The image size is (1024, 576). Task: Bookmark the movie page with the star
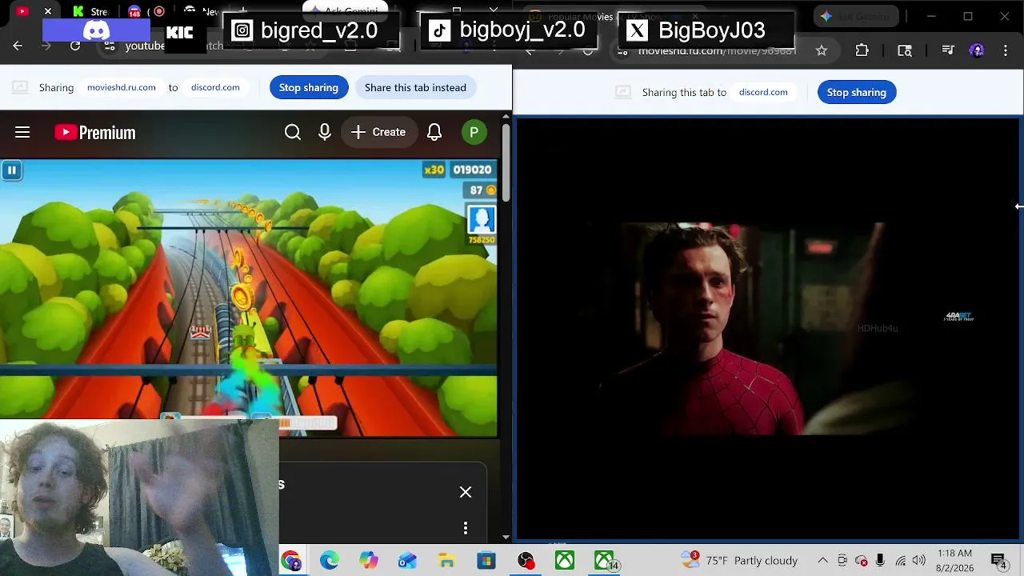[x=822, y=50]
